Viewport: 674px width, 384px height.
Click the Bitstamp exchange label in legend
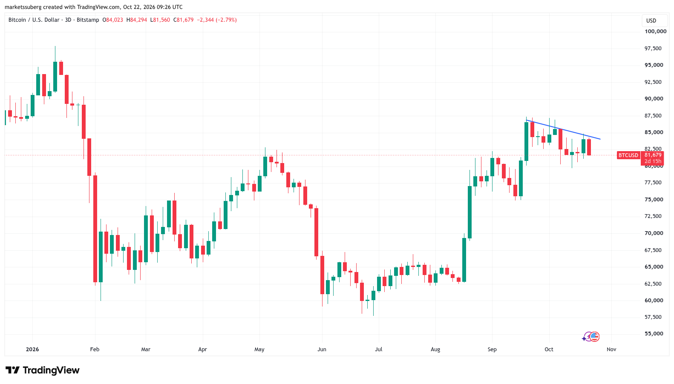pos(88,20)
